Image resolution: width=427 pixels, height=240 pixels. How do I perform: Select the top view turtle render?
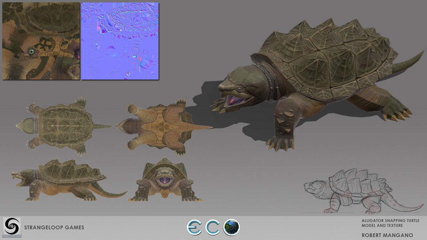(64, 127)
